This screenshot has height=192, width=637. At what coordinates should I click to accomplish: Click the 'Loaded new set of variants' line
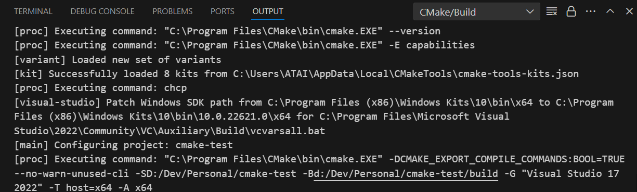coord(118,60)
